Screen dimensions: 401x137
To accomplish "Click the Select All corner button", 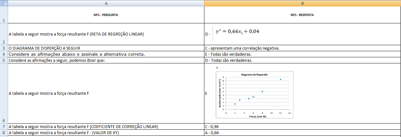I will (4, 3).
